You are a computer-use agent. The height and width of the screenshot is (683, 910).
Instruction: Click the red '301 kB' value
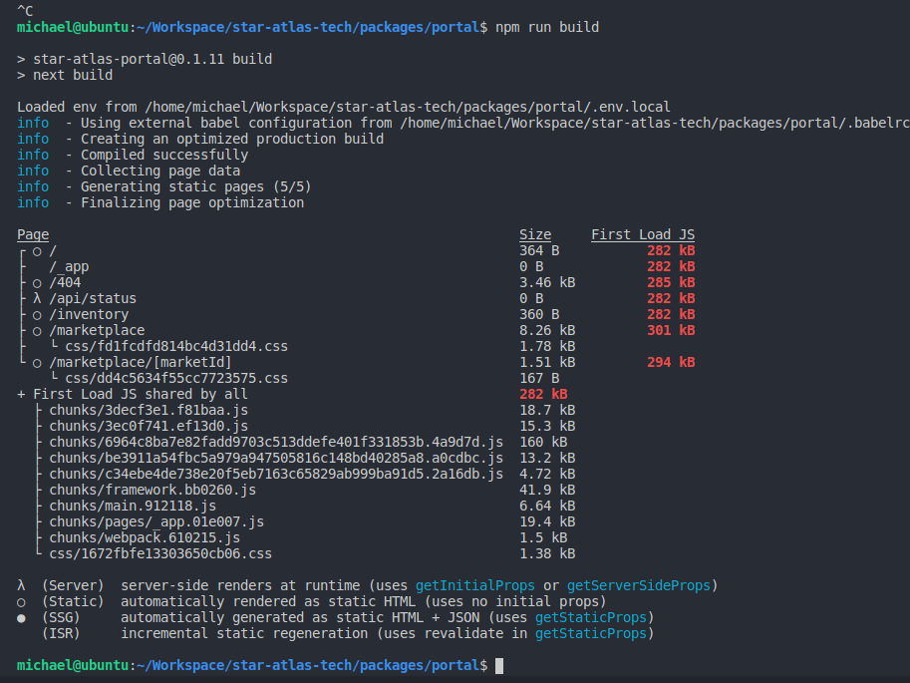pyautogui.click(x=671, y=330)
